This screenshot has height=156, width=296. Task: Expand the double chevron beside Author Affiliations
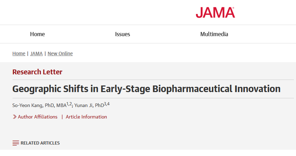click(15, 117)
